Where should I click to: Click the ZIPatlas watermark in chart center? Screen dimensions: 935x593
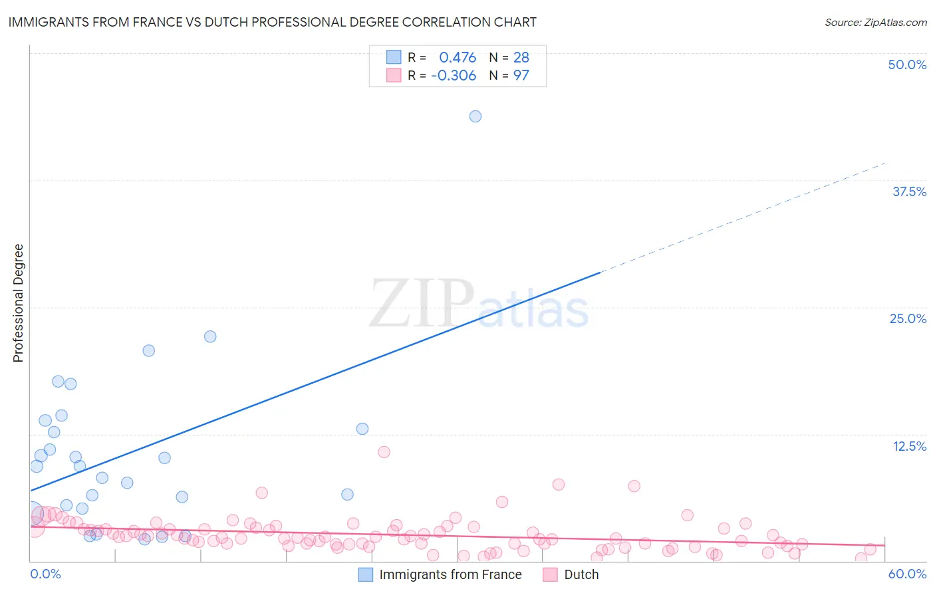pos(479,304)
